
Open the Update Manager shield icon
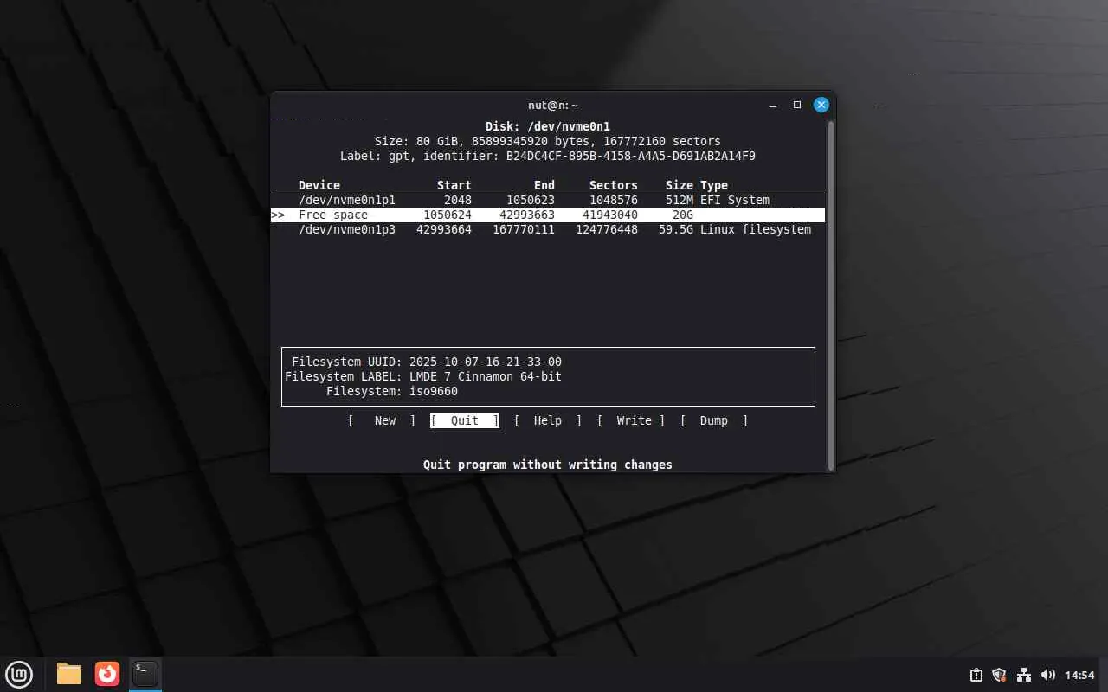pyautogui.click(x=1000, y=675)
